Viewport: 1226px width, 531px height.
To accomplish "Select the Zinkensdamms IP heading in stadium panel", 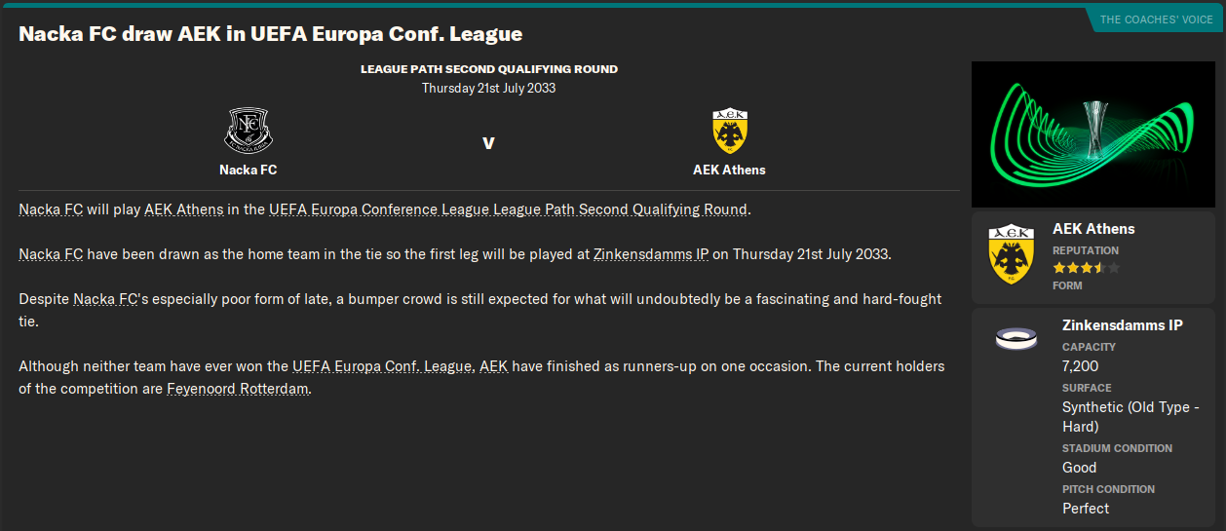I will click(1122, 325).
